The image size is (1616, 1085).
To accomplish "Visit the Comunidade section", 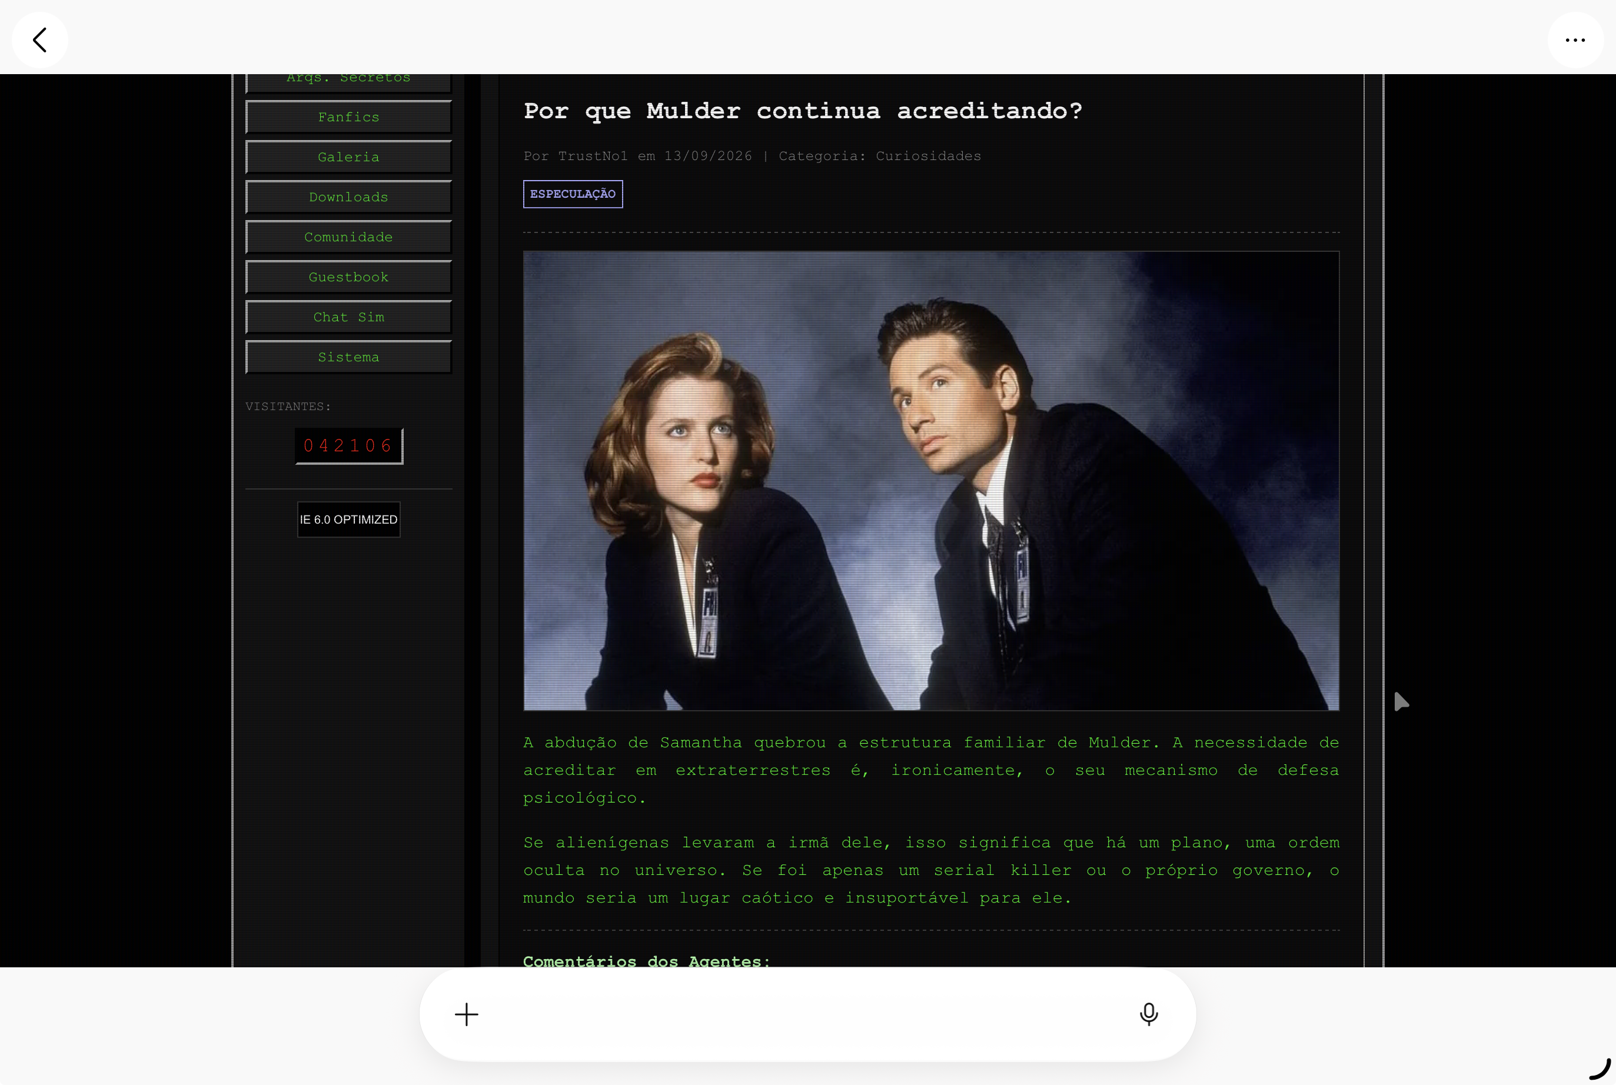I will click(x=349, y=237).
